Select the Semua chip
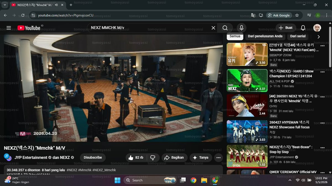This screenshot has width=332, height=186. tap(235, 36)
